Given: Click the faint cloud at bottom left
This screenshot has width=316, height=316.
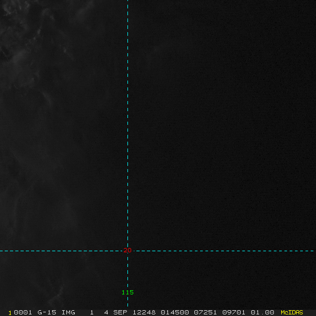Looking at the screenshot, I should 57,295.
